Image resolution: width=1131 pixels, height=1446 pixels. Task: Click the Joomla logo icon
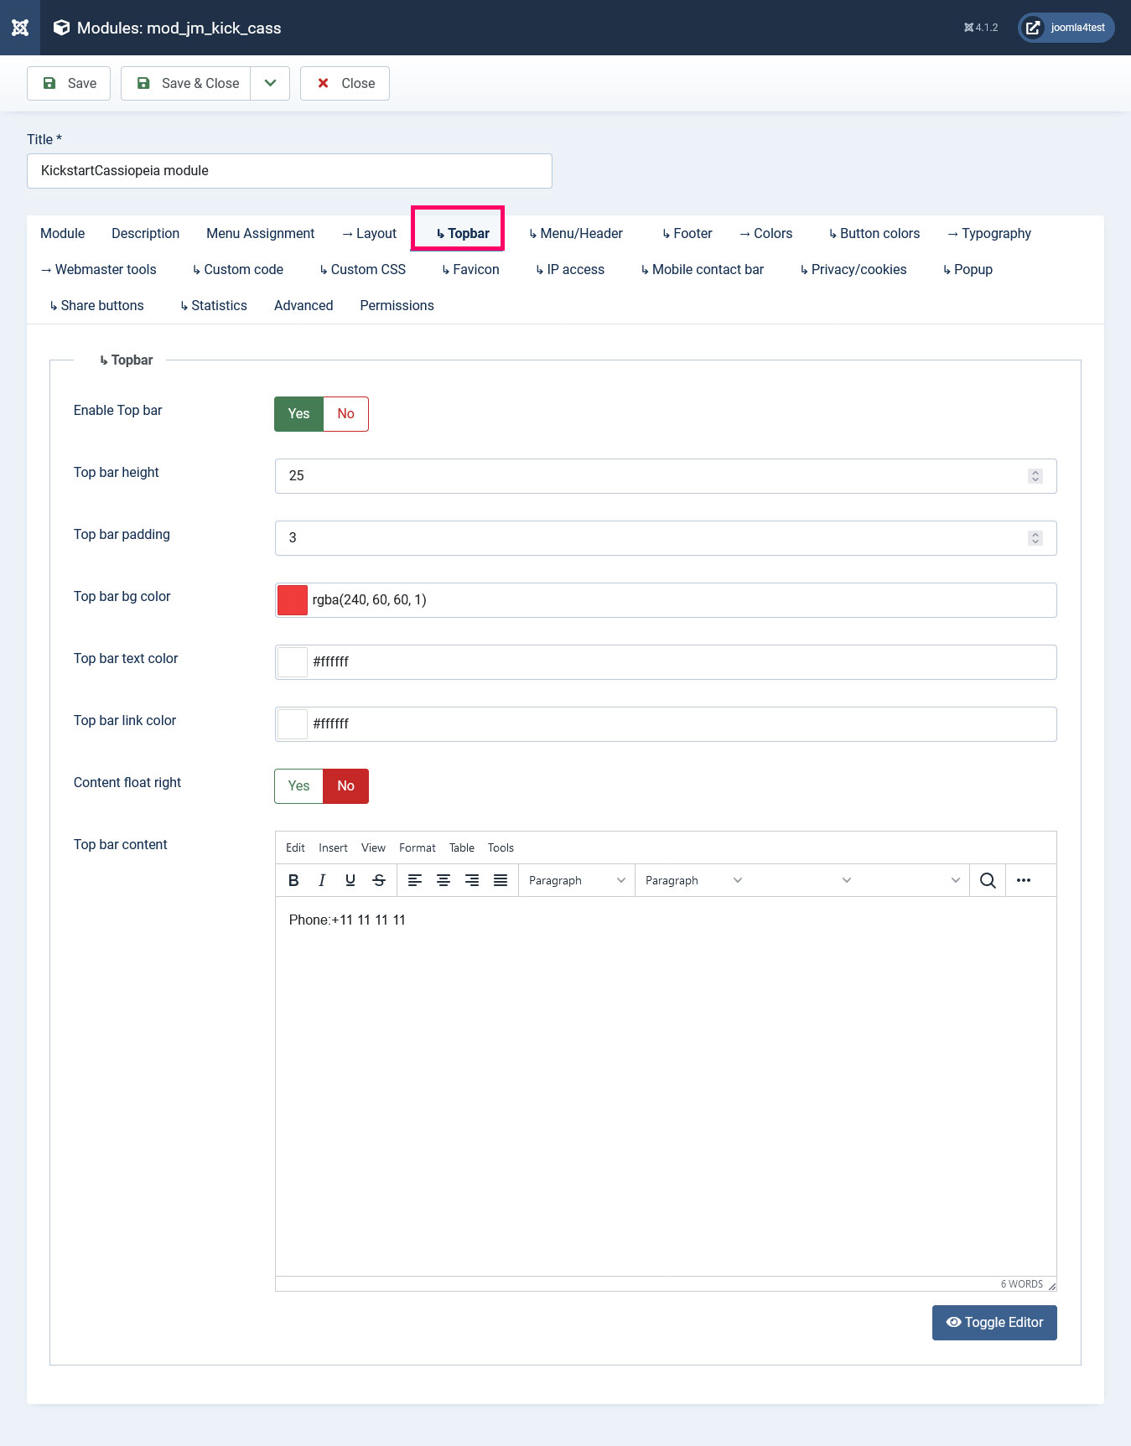pyautogui.click(x=20, y=28)
